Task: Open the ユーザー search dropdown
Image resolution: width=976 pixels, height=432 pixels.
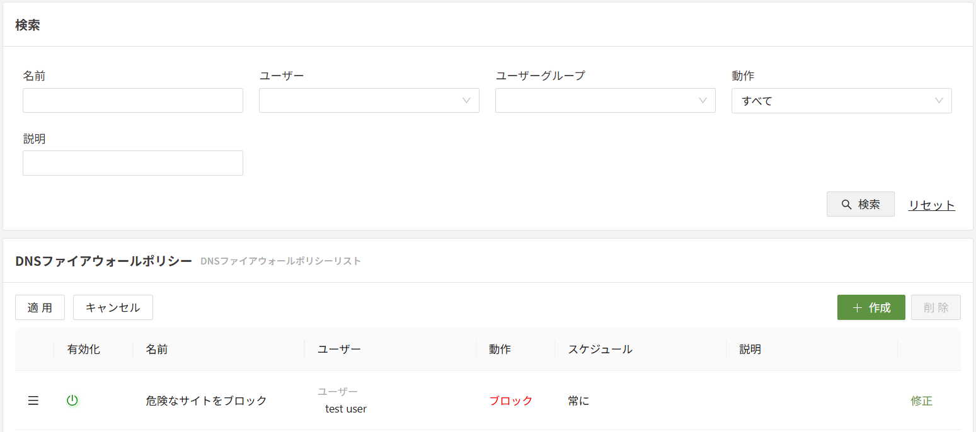Action: [369, 100]
